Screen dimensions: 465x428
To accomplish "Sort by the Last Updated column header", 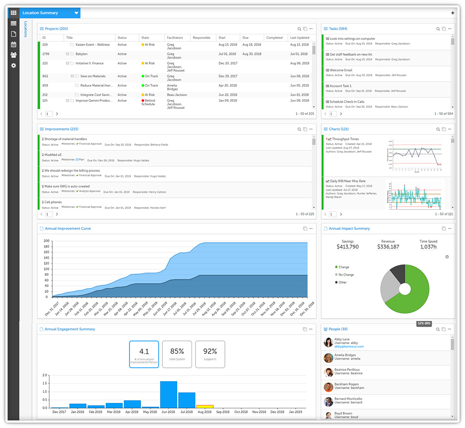I will tap(299, 38).
